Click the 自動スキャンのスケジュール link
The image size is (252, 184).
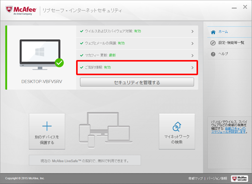[229, 130]
